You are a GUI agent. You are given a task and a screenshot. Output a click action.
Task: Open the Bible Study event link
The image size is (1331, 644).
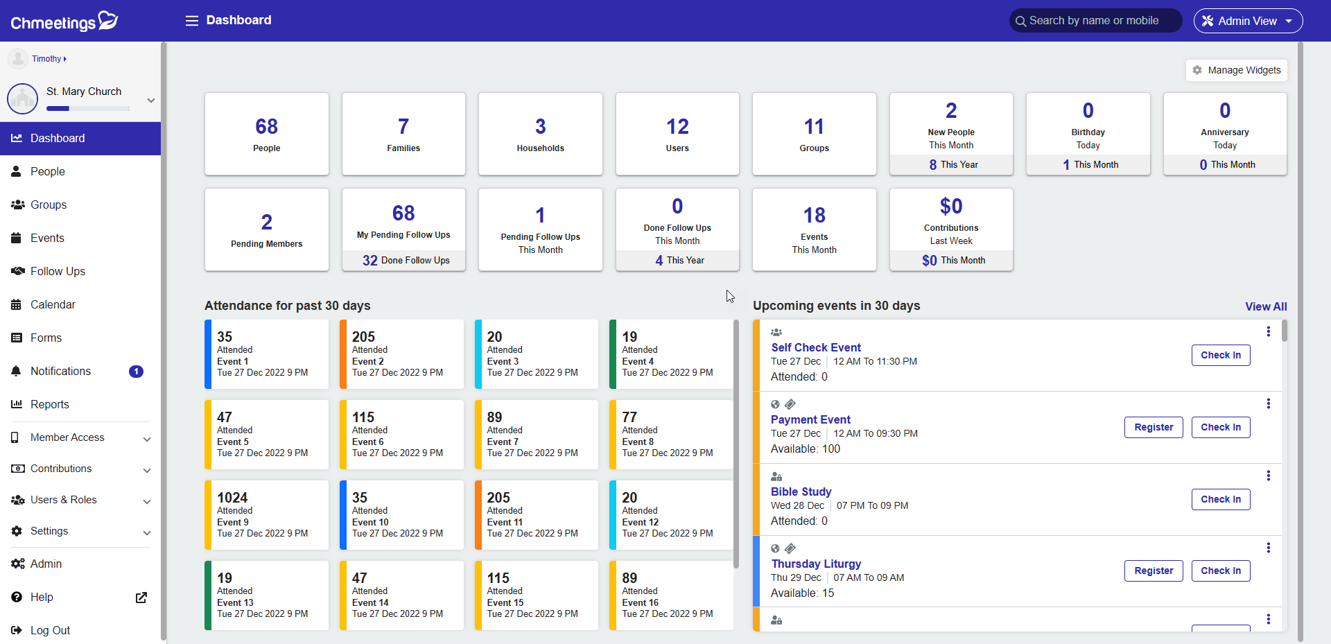pos(801,491)
